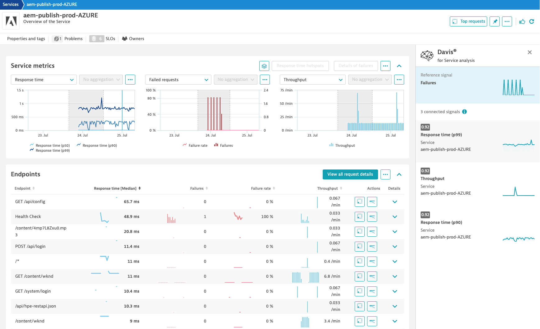Open Endpoints more options menu

[385, 174]
